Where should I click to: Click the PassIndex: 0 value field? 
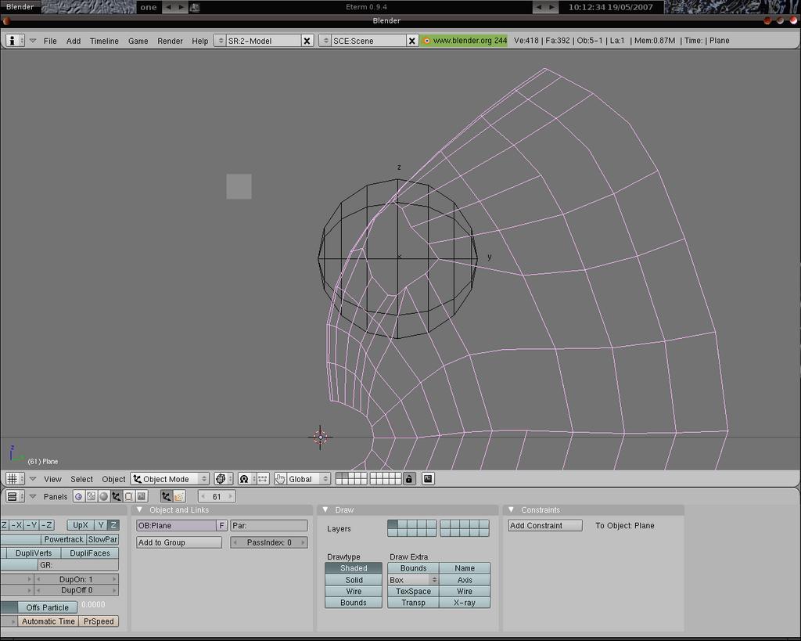[269, 542]
